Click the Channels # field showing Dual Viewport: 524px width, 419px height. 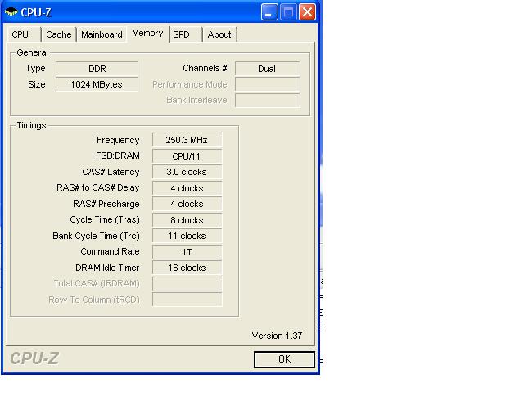tap(268, 69)
